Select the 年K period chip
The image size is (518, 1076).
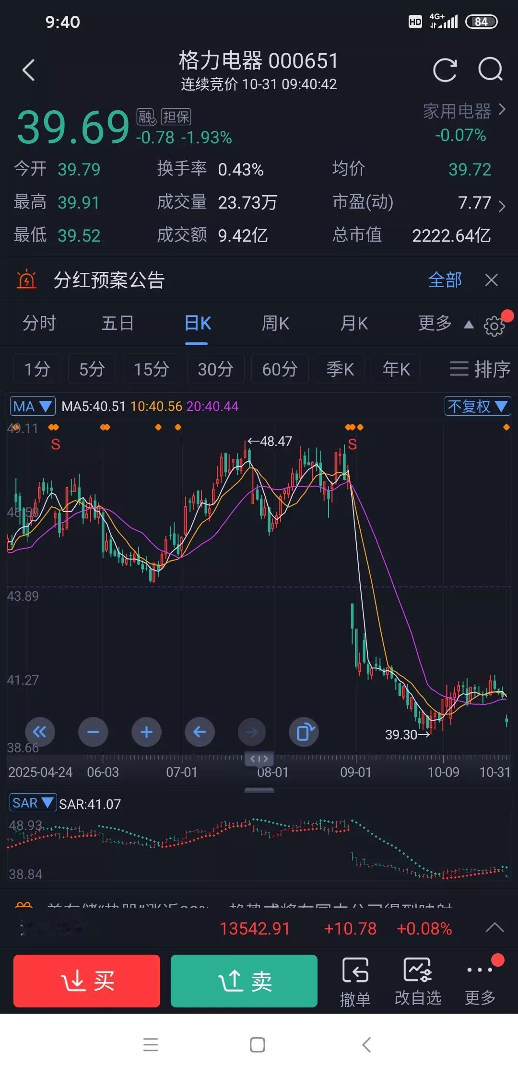[396, 369]
